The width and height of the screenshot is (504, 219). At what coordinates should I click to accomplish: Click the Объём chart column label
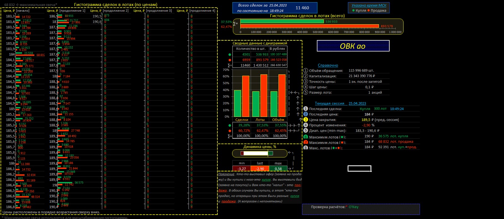click(x=278, y=120)
